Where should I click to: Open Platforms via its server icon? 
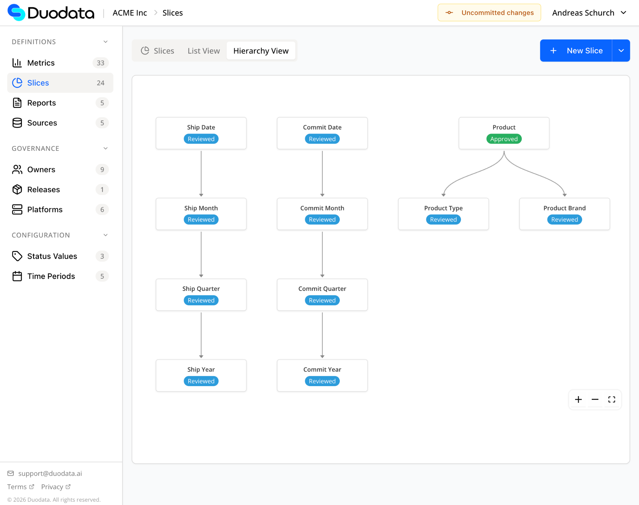pos(17,209)
